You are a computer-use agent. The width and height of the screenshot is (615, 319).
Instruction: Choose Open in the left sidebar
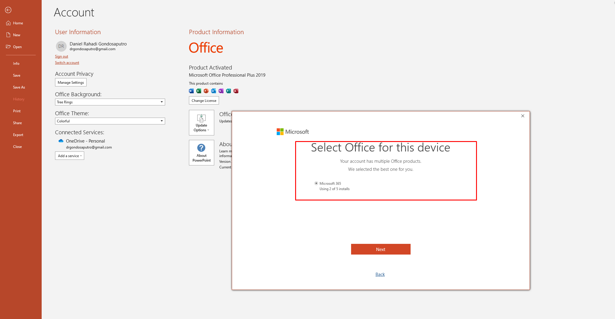(14, 47)
